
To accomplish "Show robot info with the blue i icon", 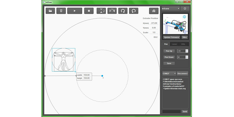I will tap(184, 17).
